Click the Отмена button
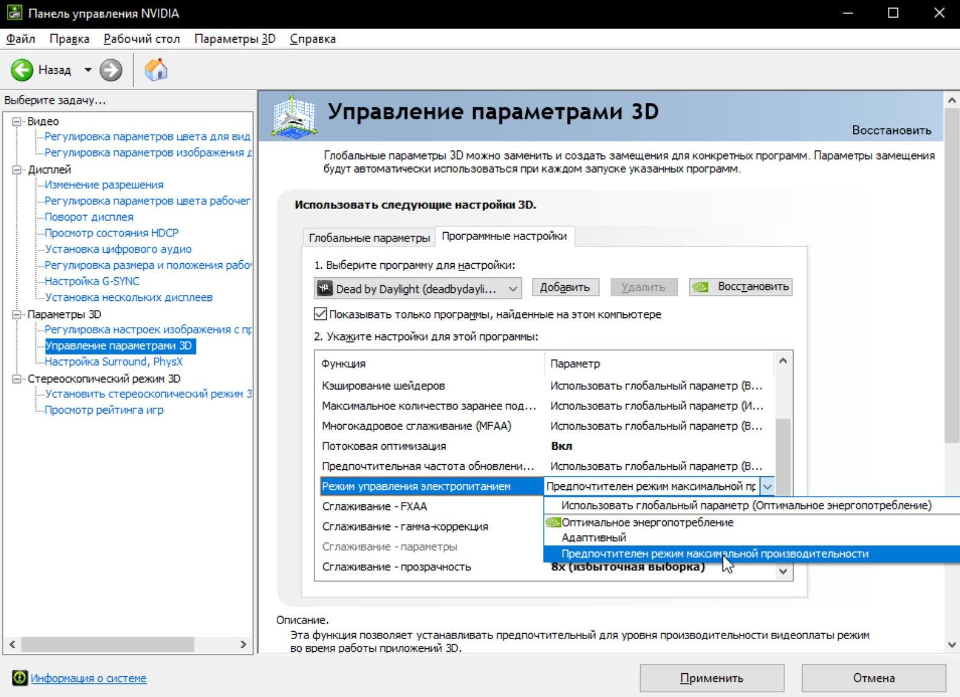This screenshot has width=960, height=697. tap(873, 678)
